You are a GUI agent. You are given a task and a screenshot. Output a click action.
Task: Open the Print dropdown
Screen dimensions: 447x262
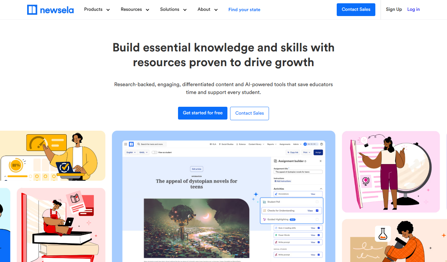click(x=307, y=152)
